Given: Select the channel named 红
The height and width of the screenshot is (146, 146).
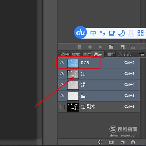Looking at the screenshot, I should (x=83, y=74).
